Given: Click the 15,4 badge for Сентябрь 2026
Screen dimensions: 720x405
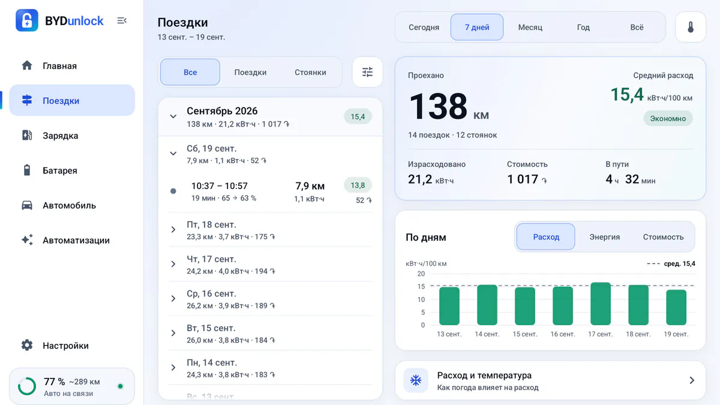Looking at the screenshot, I should 358,116.
